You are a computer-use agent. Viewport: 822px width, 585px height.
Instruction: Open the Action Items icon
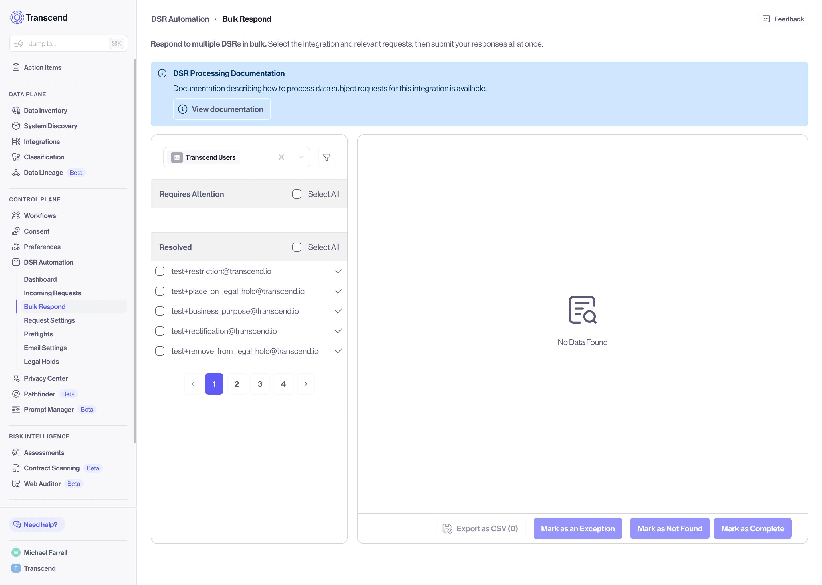16,67
